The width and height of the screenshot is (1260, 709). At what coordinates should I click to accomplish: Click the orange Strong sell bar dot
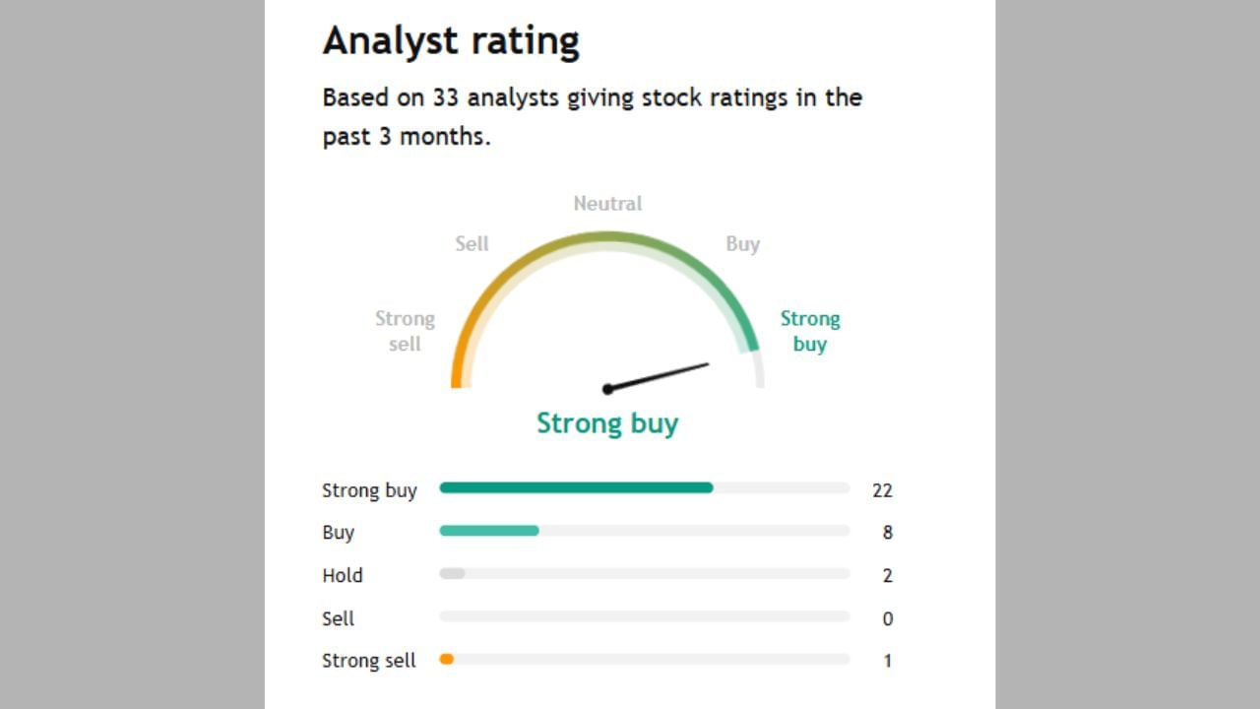[x=446, y=659]
